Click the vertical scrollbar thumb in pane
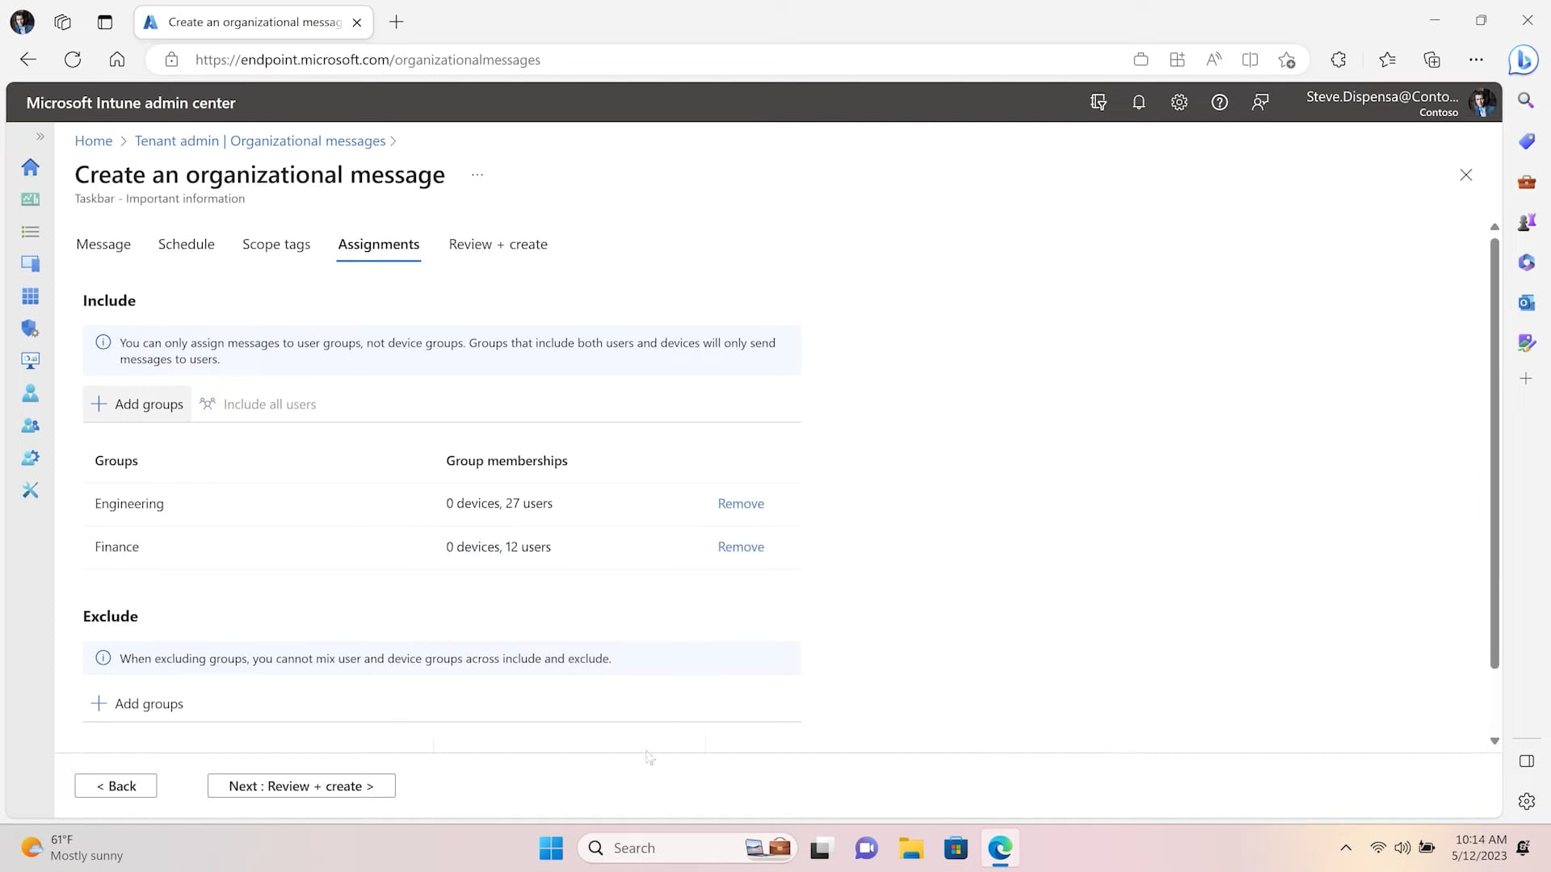1551x872 pixels. point(1494,452)
